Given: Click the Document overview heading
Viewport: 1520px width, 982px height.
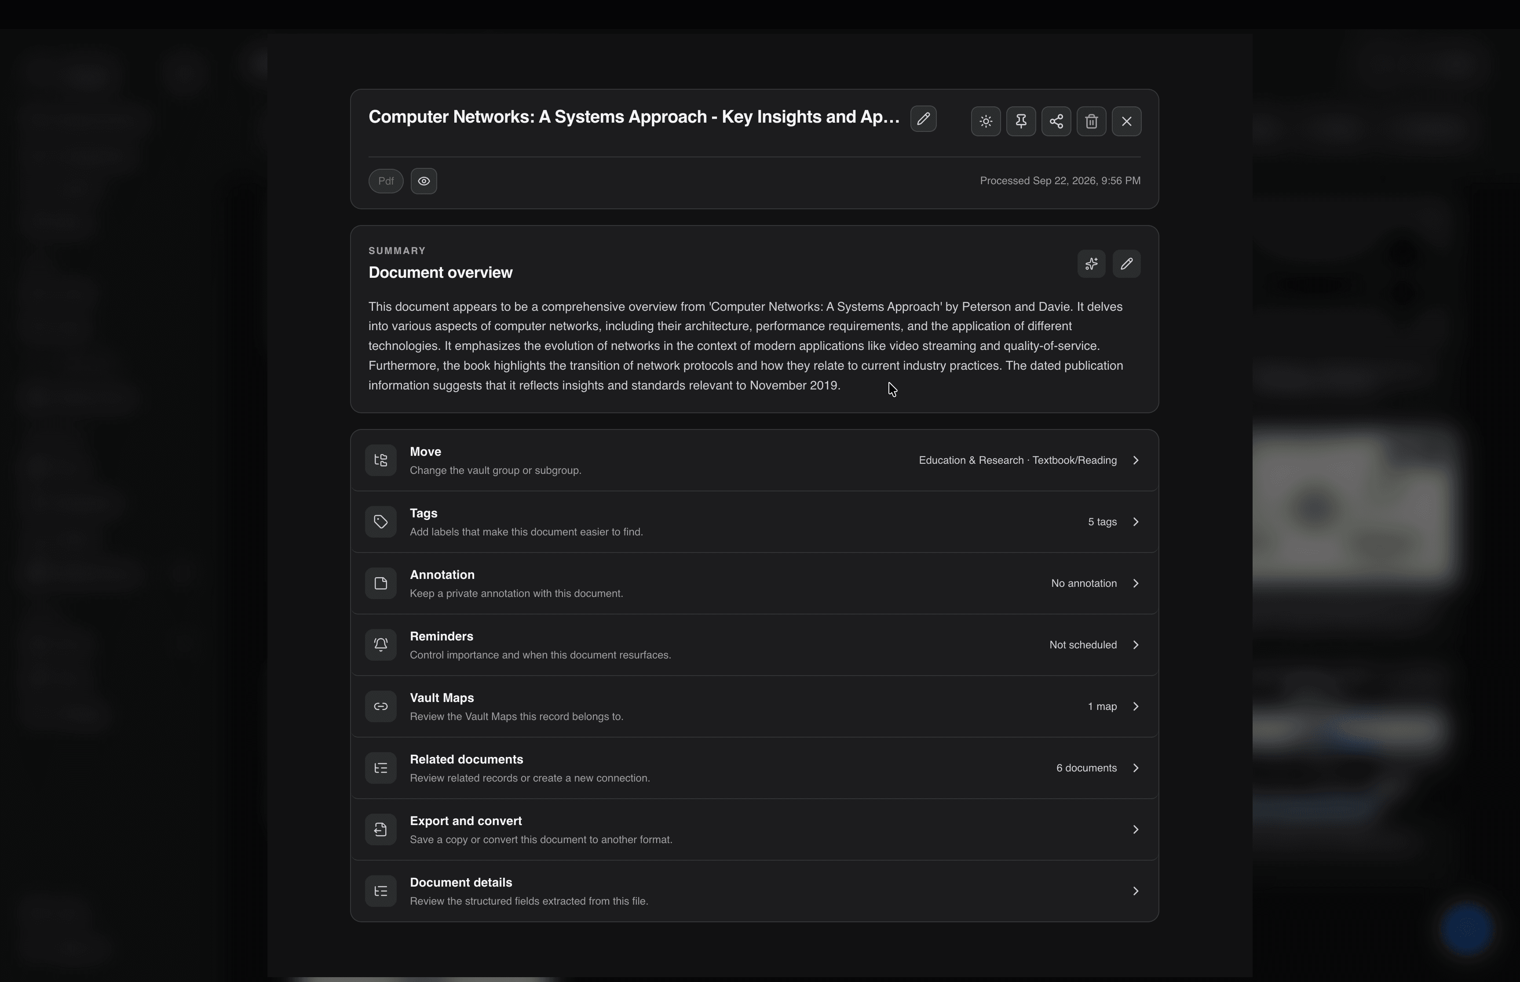Looking at the screenshot, I should point(440,273).
